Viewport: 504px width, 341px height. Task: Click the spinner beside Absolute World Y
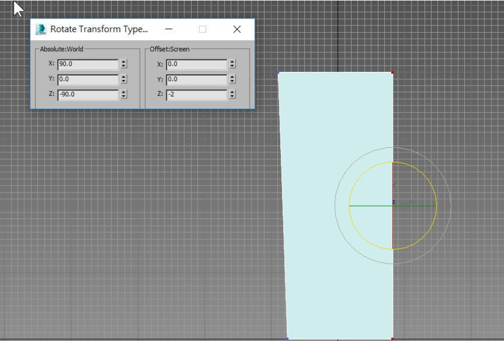click(x=124, y=79)
